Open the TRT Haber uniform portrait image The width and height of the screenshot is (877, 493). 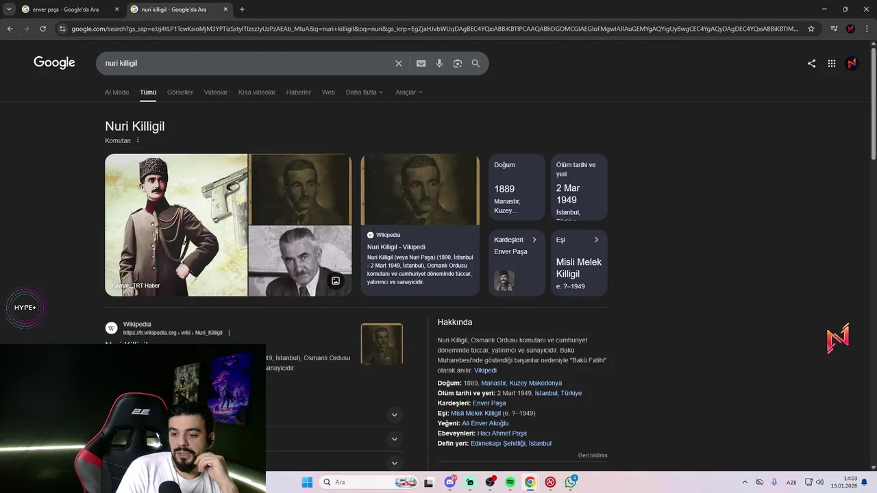pyautogui.click(x=176, y=225)
